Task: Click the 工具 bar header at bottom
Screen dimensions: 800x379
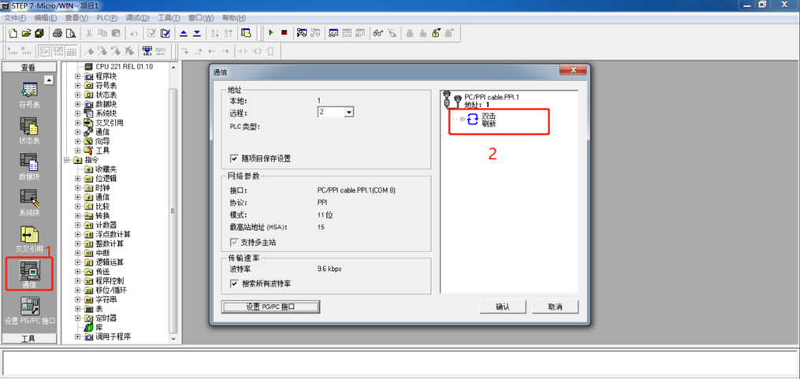Action: click(x=28, y=340)
